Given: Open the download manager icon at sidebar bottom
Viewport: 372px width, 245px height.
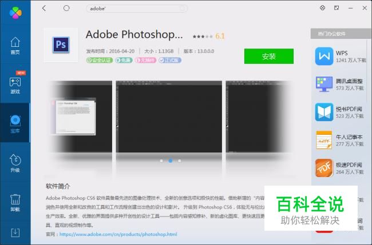Looking at the screenshot, I should 15,232.
